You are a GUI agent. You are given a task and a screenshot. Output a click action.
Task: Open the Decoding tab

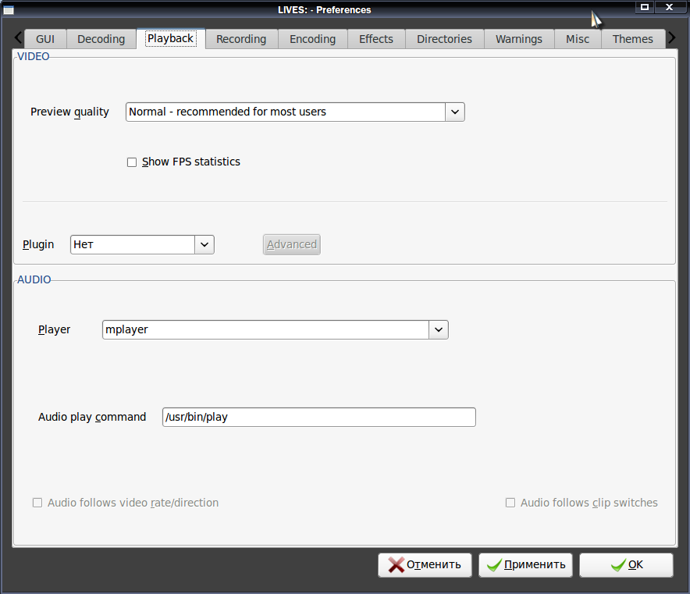point(101,39)
